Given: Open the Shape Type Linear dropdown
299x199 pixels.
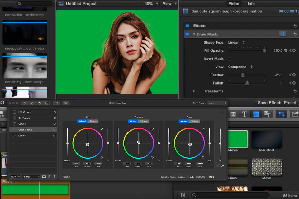Looking at the screenshot, I should pos(236,42).
